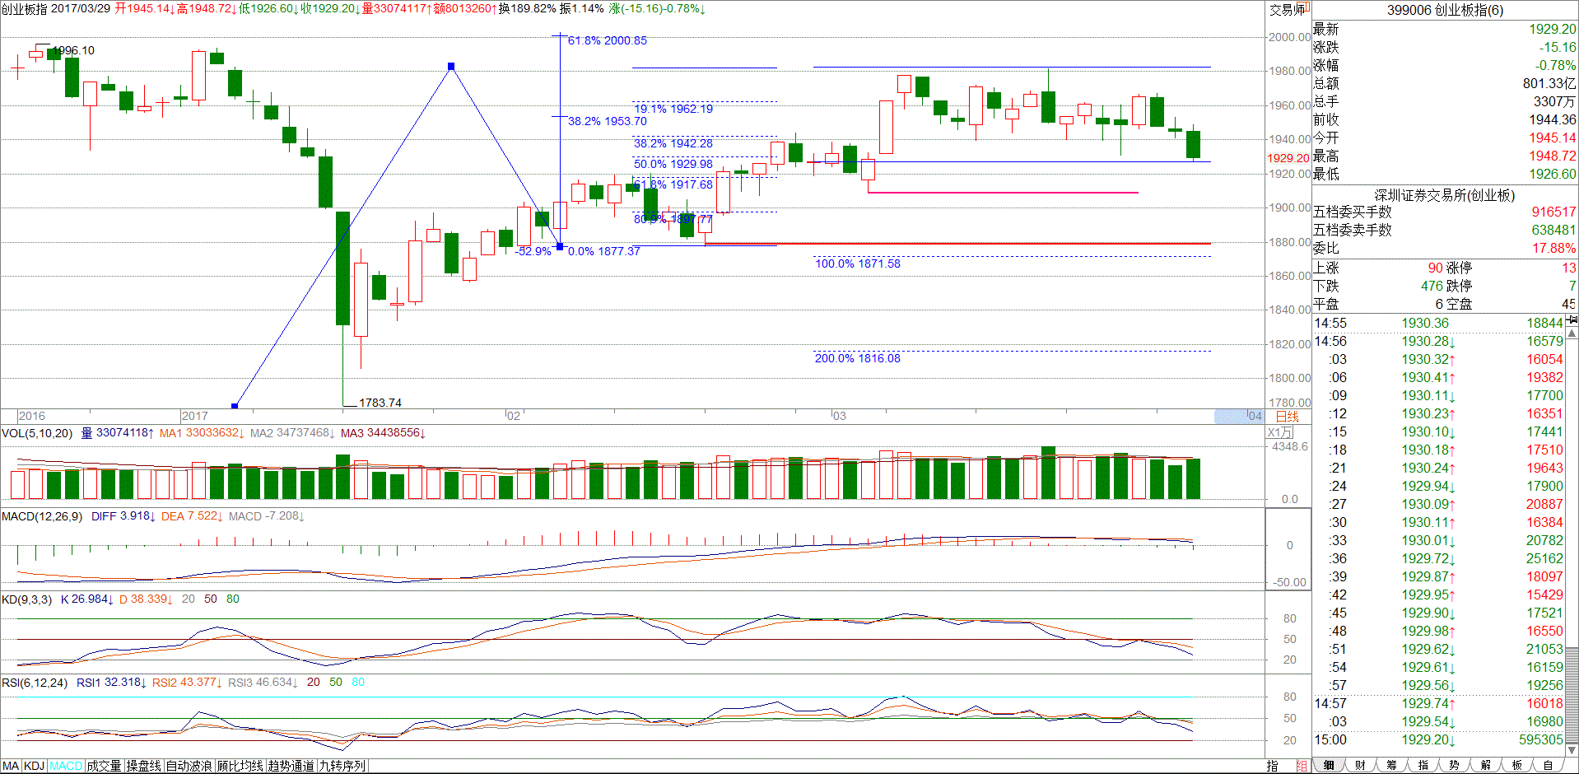The width and height of the screenshot is (1579, 774).
Task: Select the 财 tab in quote panel
Action: click(x=1359, y=765)
